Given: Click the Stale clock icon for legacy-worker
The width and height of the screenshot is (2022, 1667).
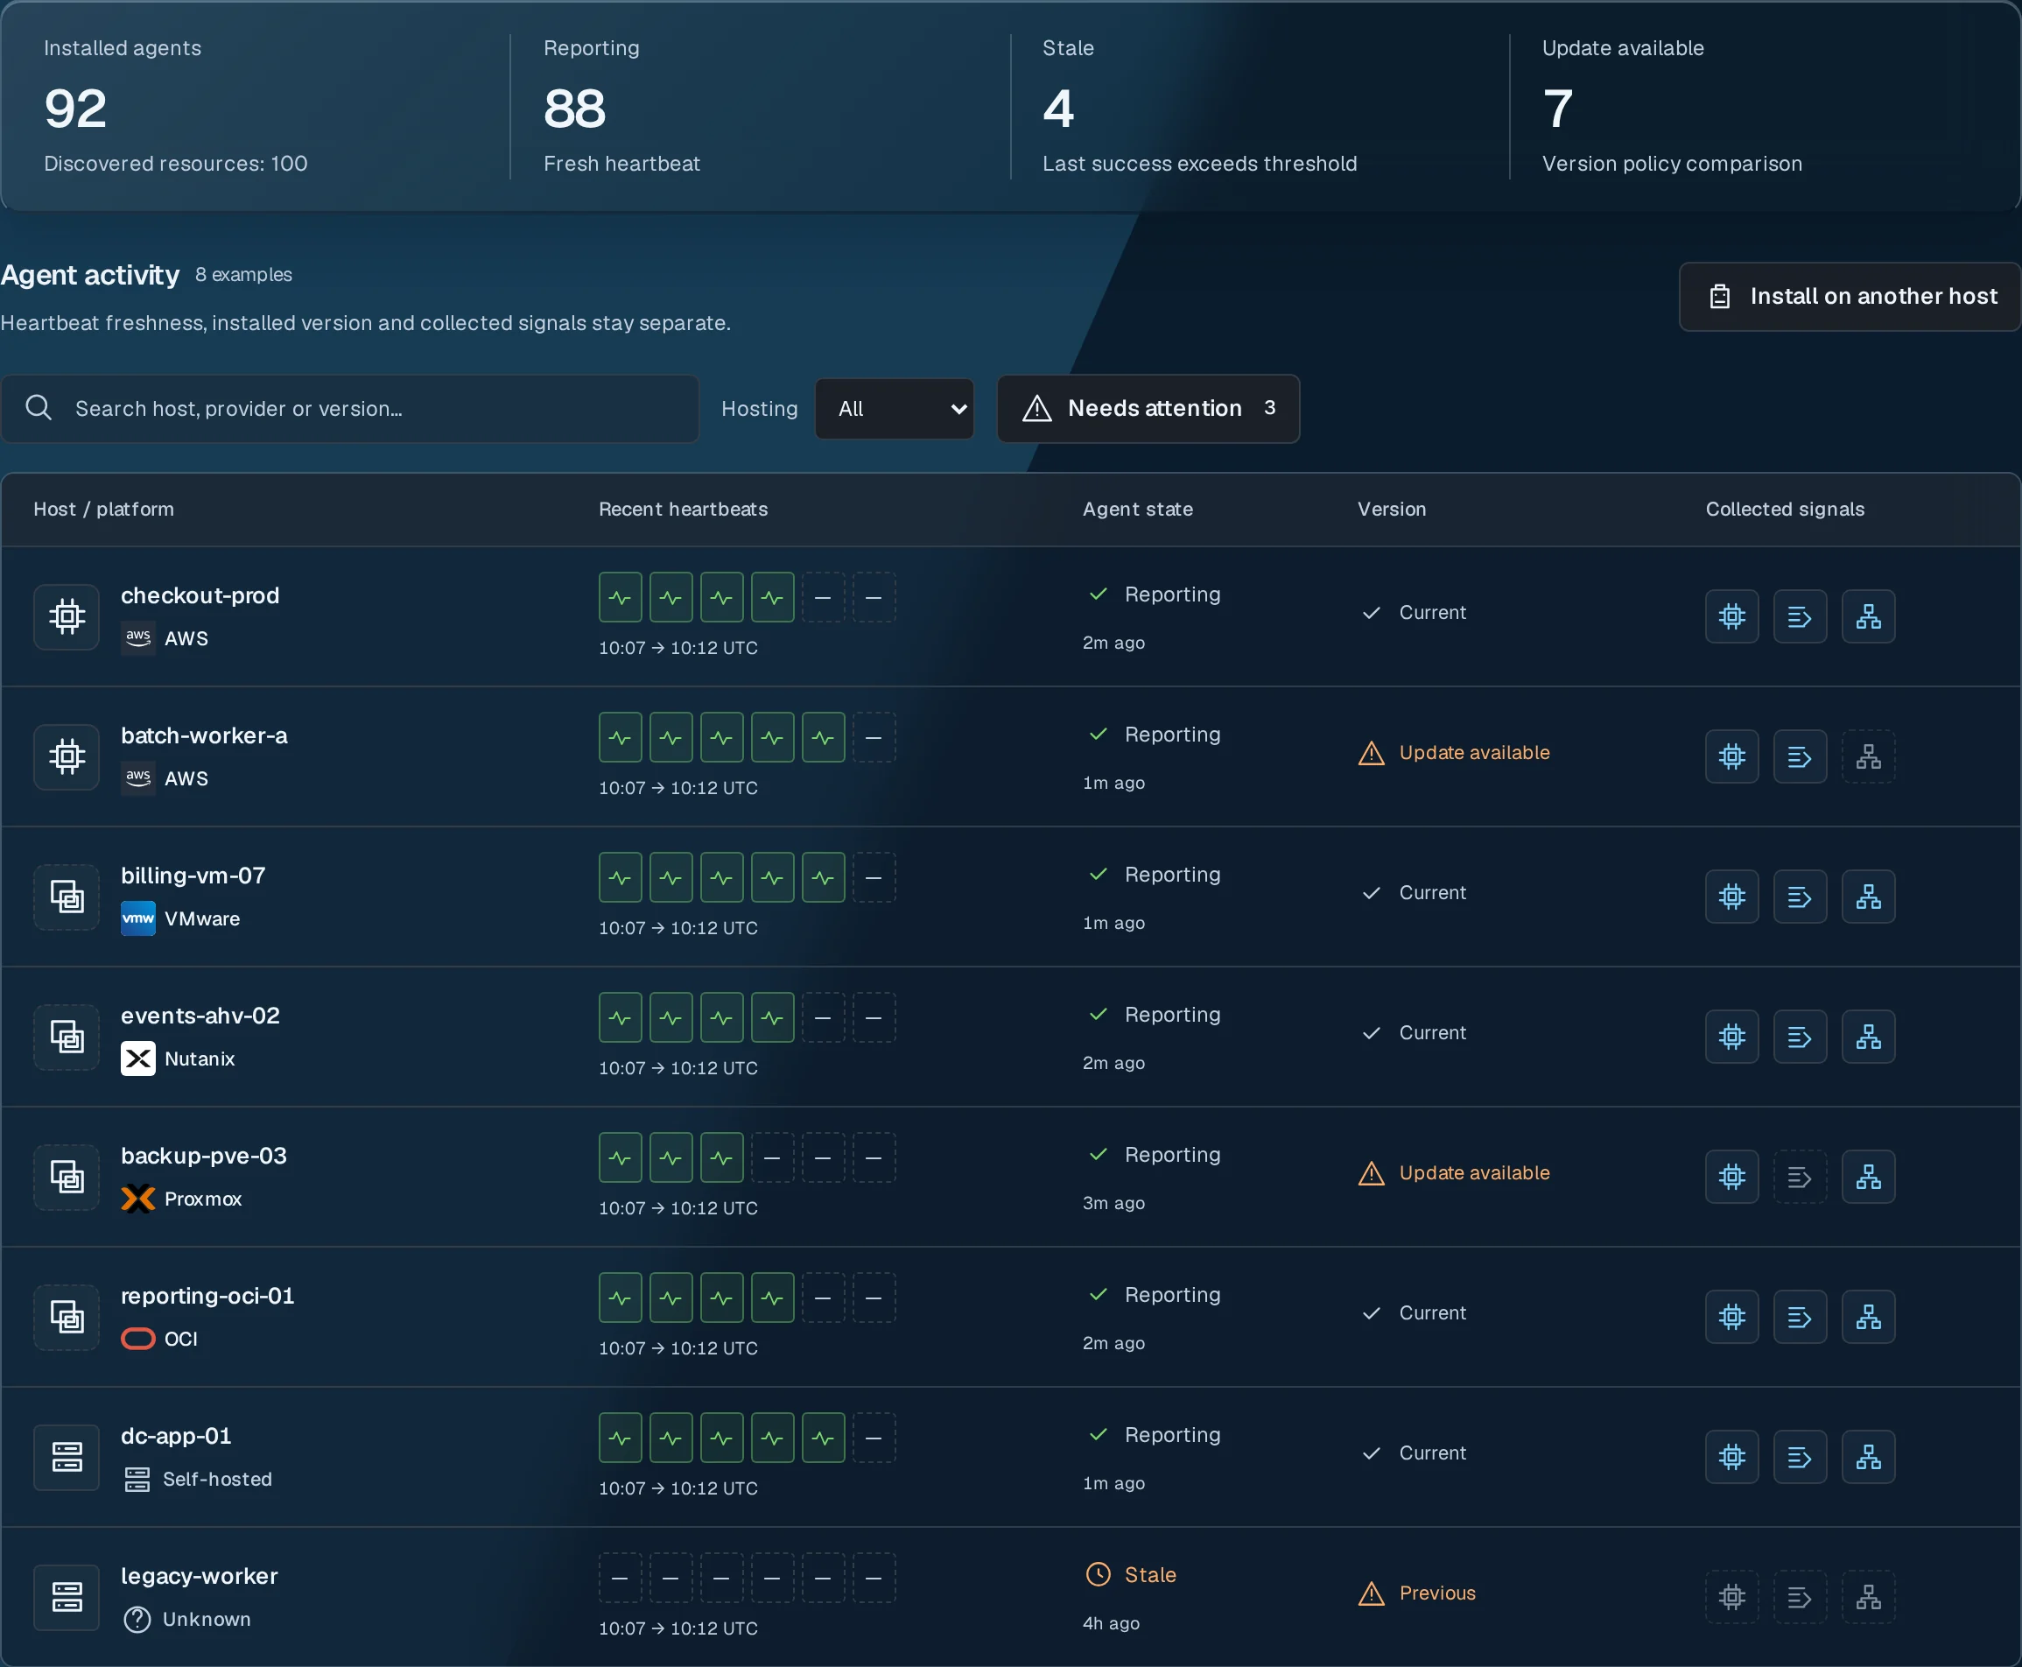Looking at the screenshot, I should pyautogui.click(x=1098, y=1575).
